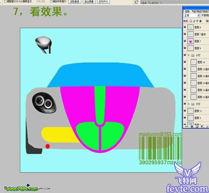This screenshot has height=193, width=209.
Task: Collapse the 小灯 layer group
Action: point(189,55)
